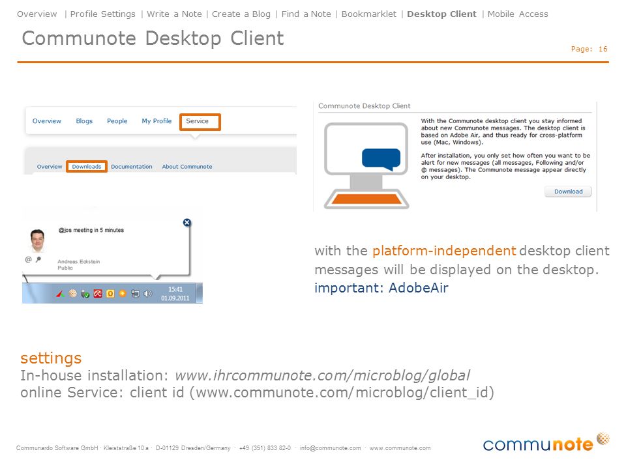Go to the Overview header link
This screenshot has height=469, width=626.
tap(37, 14)
